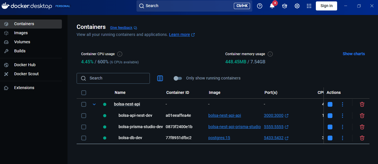Switch to the Volumes section

click(22, 42)
